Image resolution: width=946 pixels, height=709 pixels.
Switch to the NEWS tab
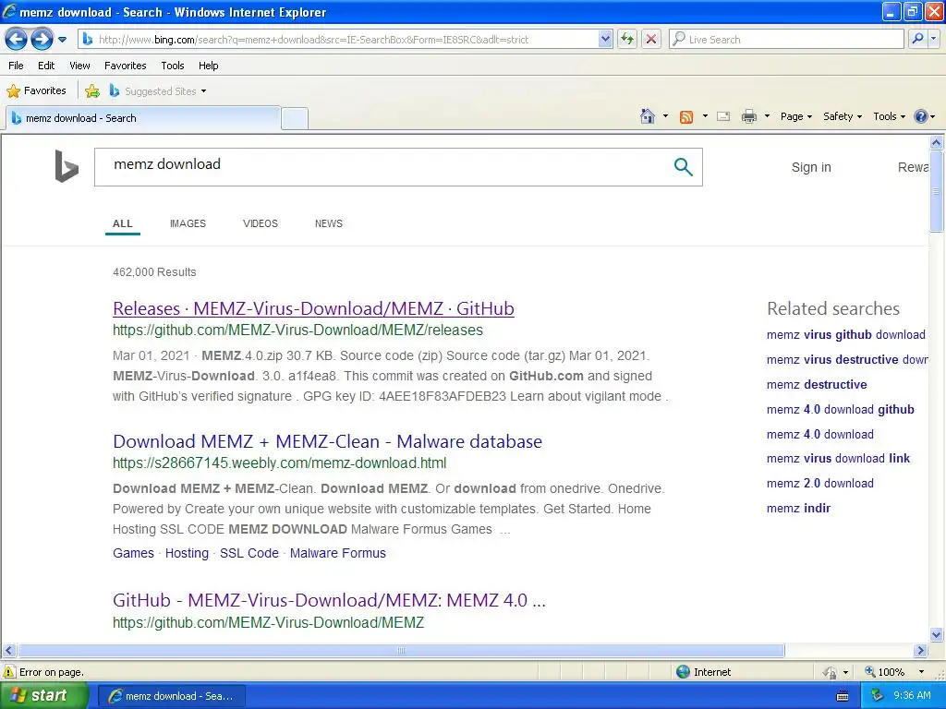click(328, 223)
